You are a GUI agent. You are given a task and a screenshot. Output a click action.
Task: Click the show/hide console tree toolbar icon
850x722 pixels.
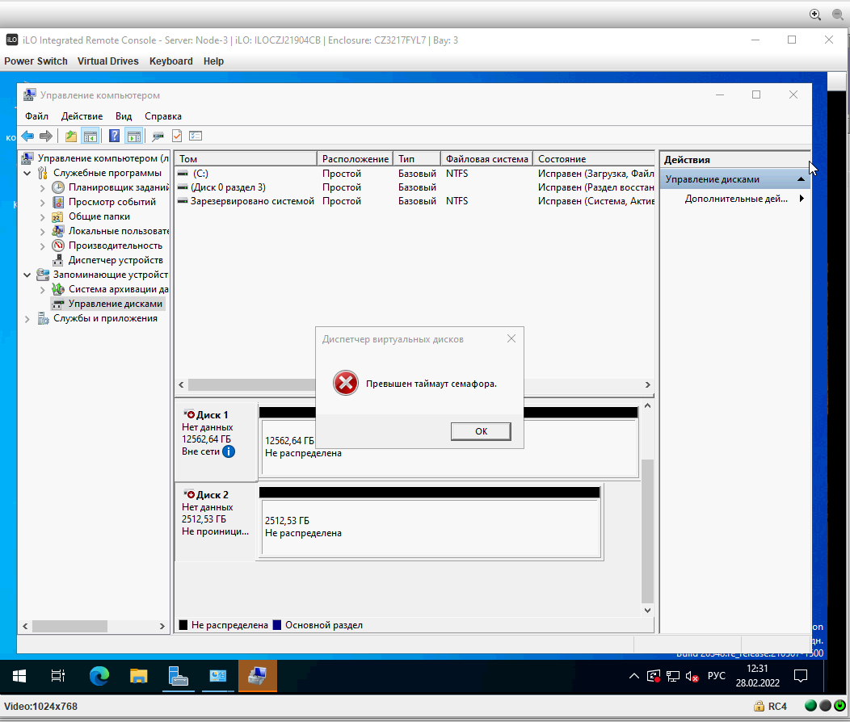(x=90, y=136)
